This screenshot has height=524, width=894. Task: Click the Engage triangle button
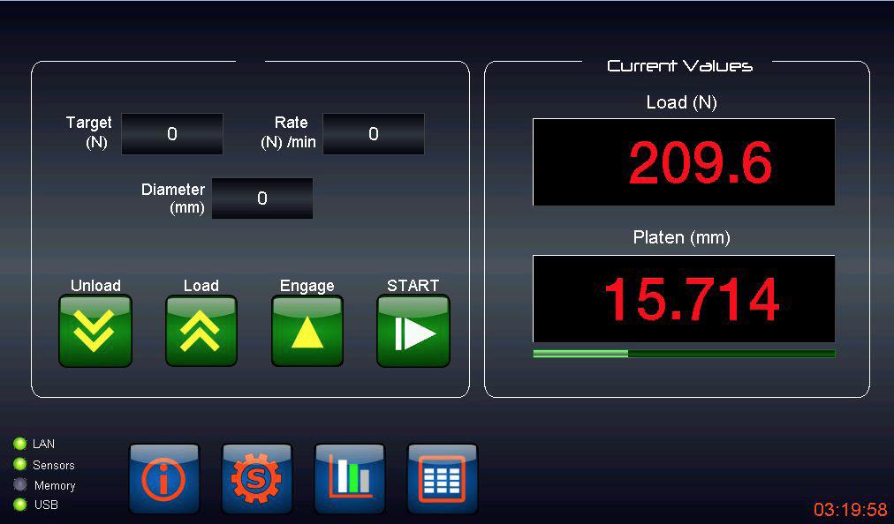[307, 332]
